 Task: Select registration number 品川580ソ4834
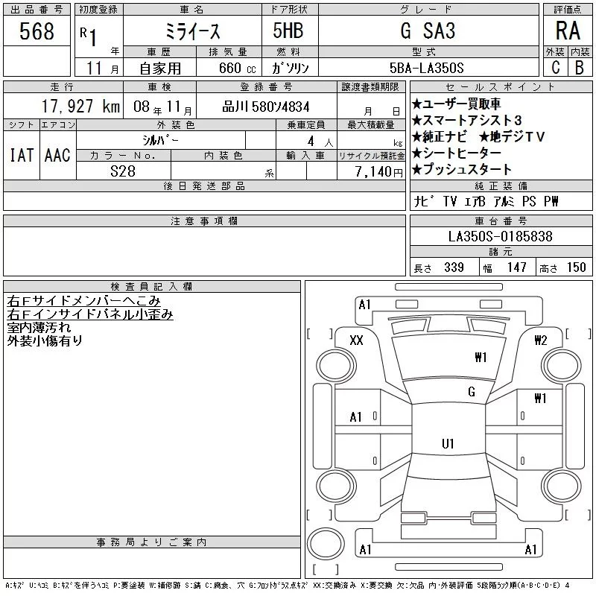266,107
